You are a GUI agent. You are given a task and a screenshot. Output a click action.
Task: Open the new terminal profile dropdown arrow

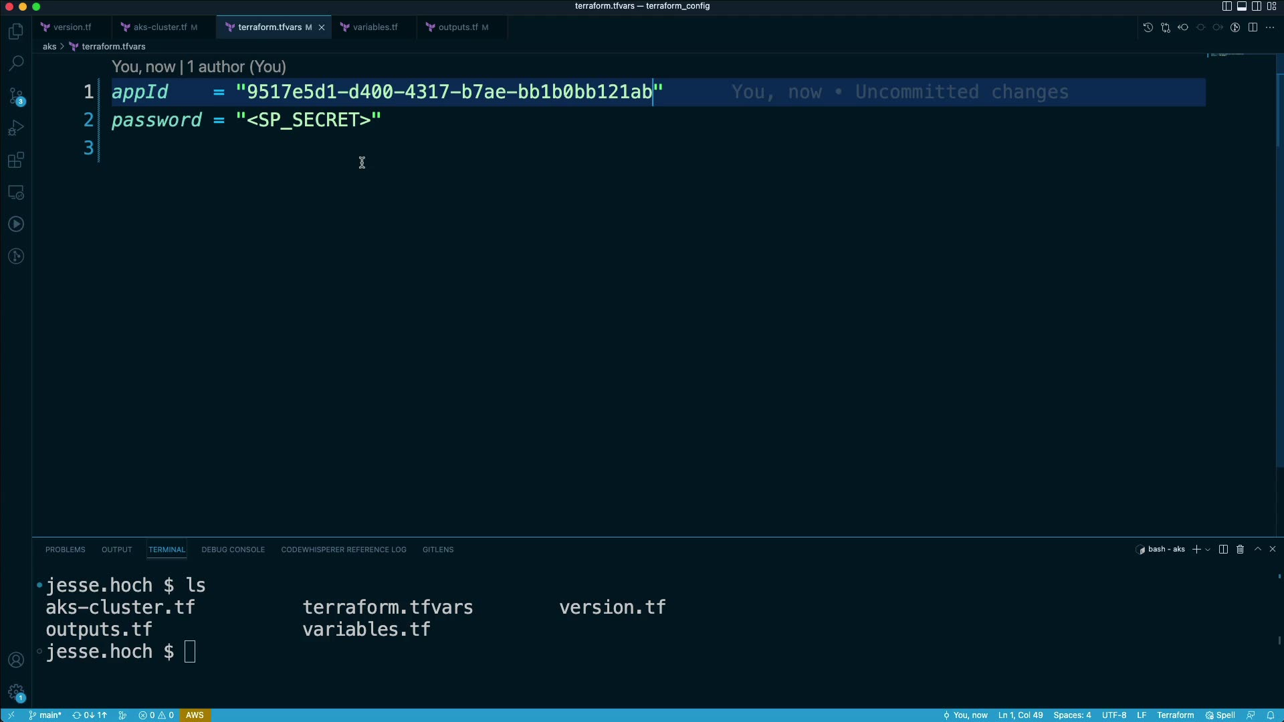(1208, 550)
